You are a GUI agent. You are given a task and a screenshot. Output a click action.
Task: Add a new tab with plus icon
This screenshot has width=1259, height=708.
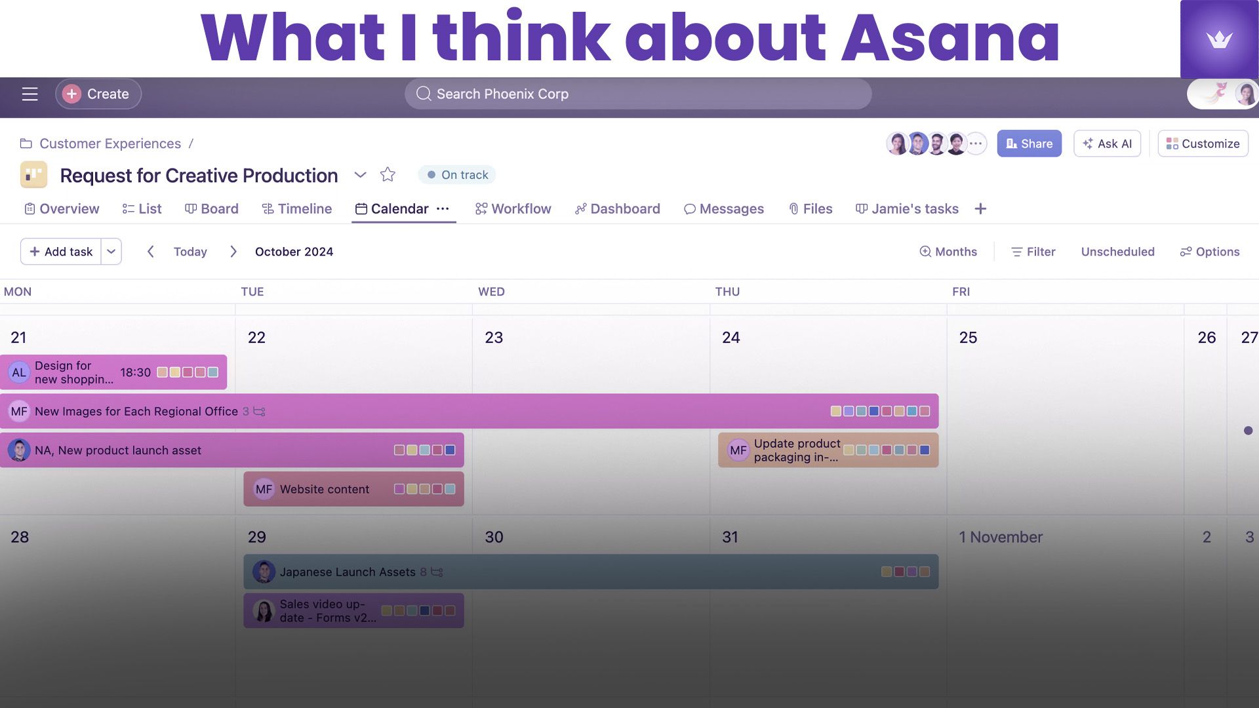[980, 208]
